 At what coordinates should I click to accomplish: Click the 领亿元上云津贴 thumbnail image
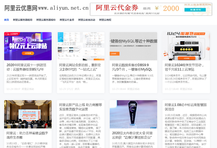pyautogui.click(x=28, y=46)
